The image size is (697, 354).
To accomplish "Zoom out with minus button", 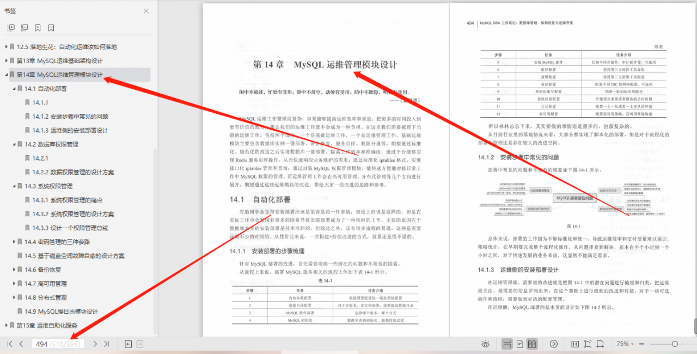I will tap(643, 344).
